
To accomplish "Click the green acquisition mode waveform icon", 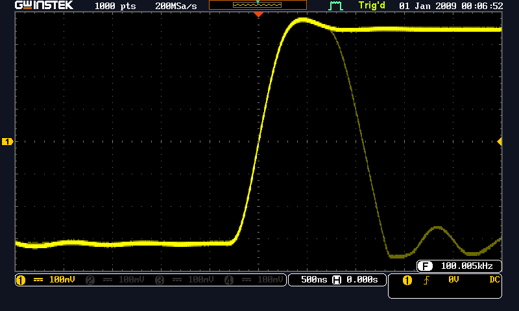I will (335, 6).
